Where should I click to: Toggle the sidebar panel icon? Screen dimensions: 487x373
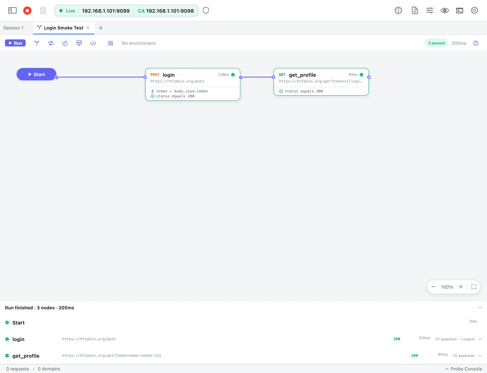[x=12, y=11]
